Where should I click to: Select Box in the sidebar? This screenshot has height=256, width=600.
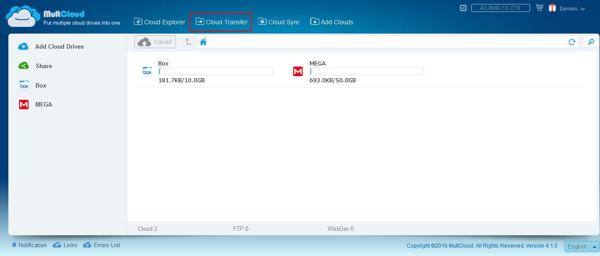[32, 85]
